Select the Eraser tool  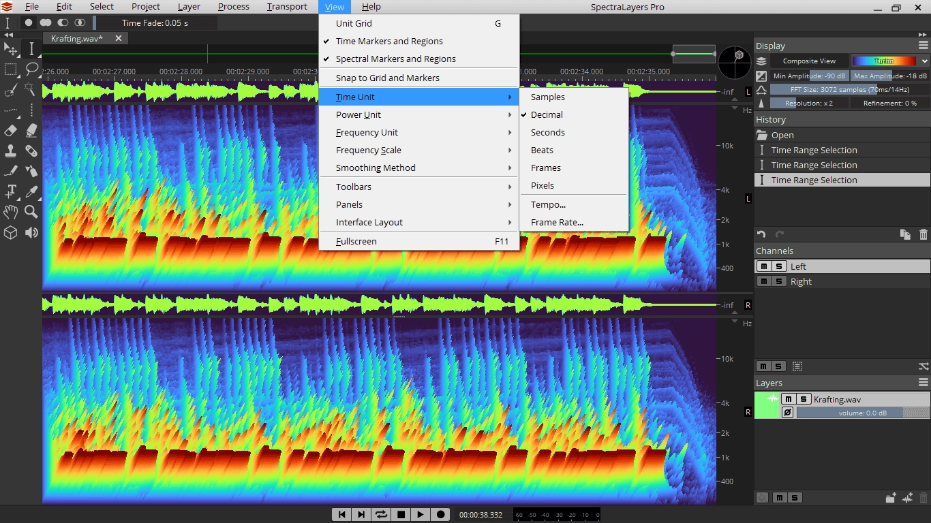[x=10, y=131]
